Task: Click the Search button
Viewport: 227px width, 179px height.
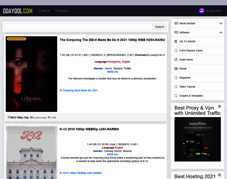Action: [160, 27]
